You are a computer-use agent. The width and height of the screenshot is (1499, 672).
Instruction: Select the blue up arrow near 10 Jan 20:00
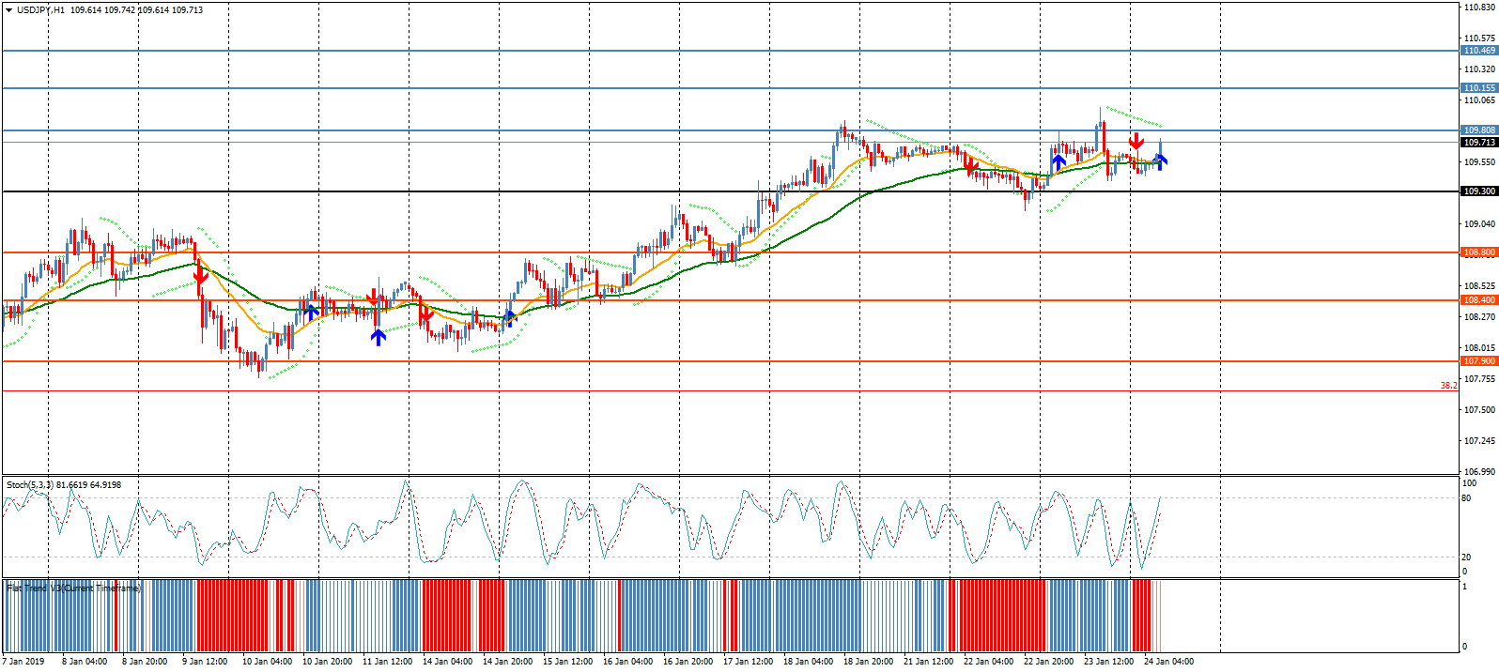[x=311, y=312]
